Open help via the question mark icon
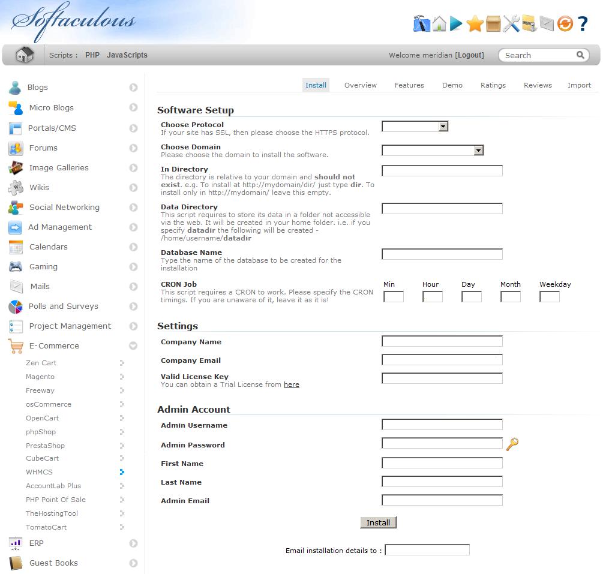 pyautogui.click(x=583, y=24)
